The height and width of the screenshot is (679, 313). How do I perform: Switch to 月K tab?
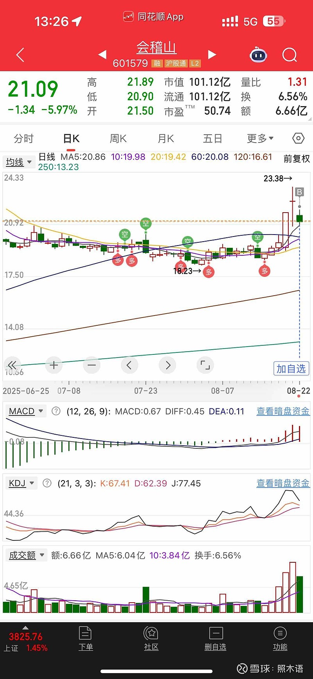[166, 138]
